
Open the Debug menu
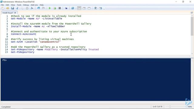coord(26,5)
